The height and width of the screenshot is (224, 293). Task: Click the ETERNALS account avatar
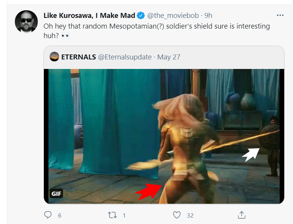click(54, 57)
